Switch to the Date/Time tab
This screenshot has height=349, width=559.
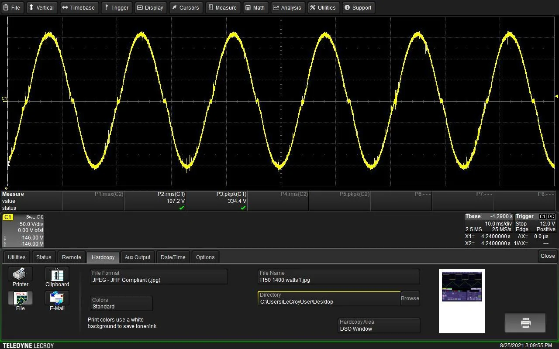point(173,257)
